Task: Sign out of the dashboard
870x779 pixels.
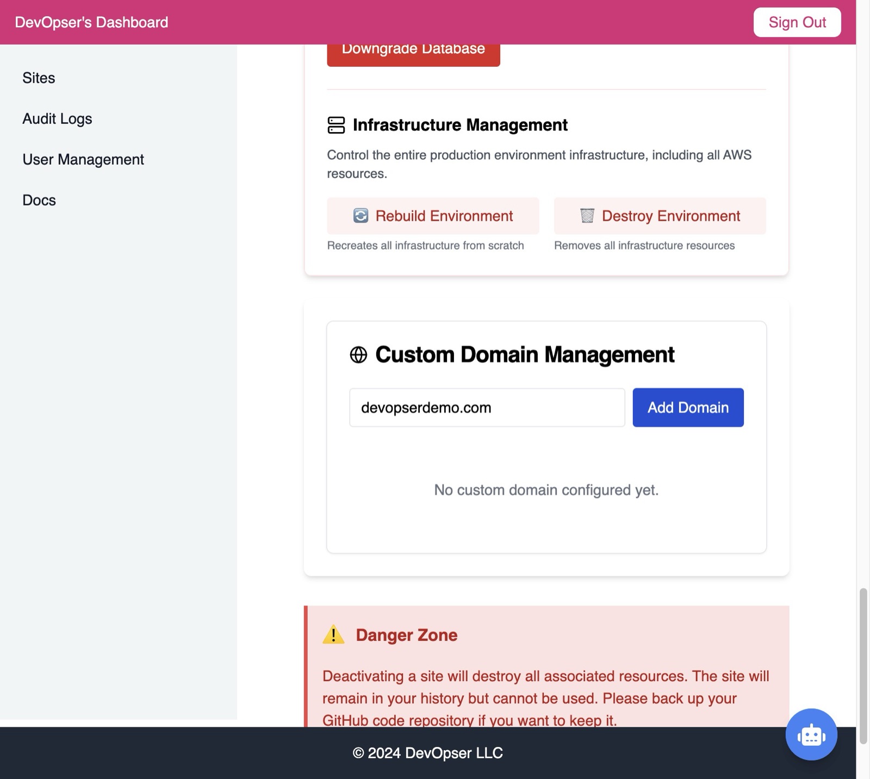Action: 797,22
